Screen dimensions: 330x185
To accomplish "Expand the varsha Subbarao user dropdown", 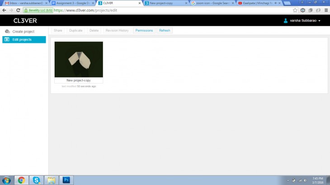I will [302, 21].
